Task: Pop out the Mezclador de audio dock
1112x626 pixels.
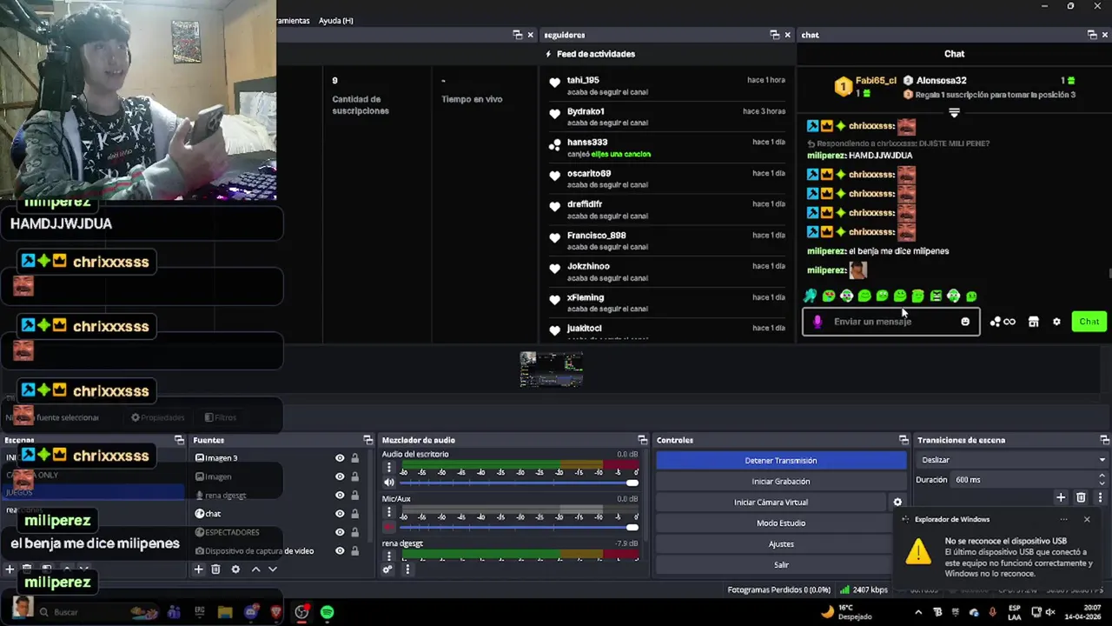Action: (642, 440)
